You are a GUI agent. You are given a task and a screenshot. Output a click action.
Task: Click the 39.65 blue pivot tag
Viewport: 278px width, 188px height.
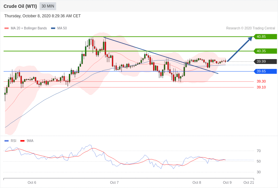[265, 71]
